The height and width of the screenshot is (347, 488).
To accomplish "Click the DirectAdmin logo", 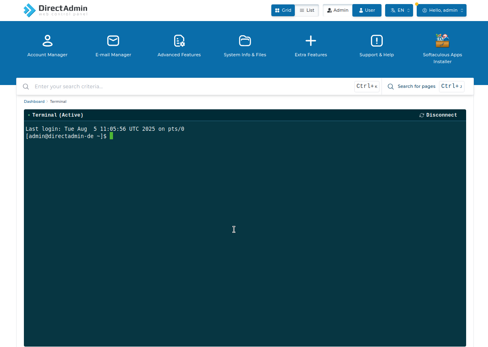I will [55, 11].
